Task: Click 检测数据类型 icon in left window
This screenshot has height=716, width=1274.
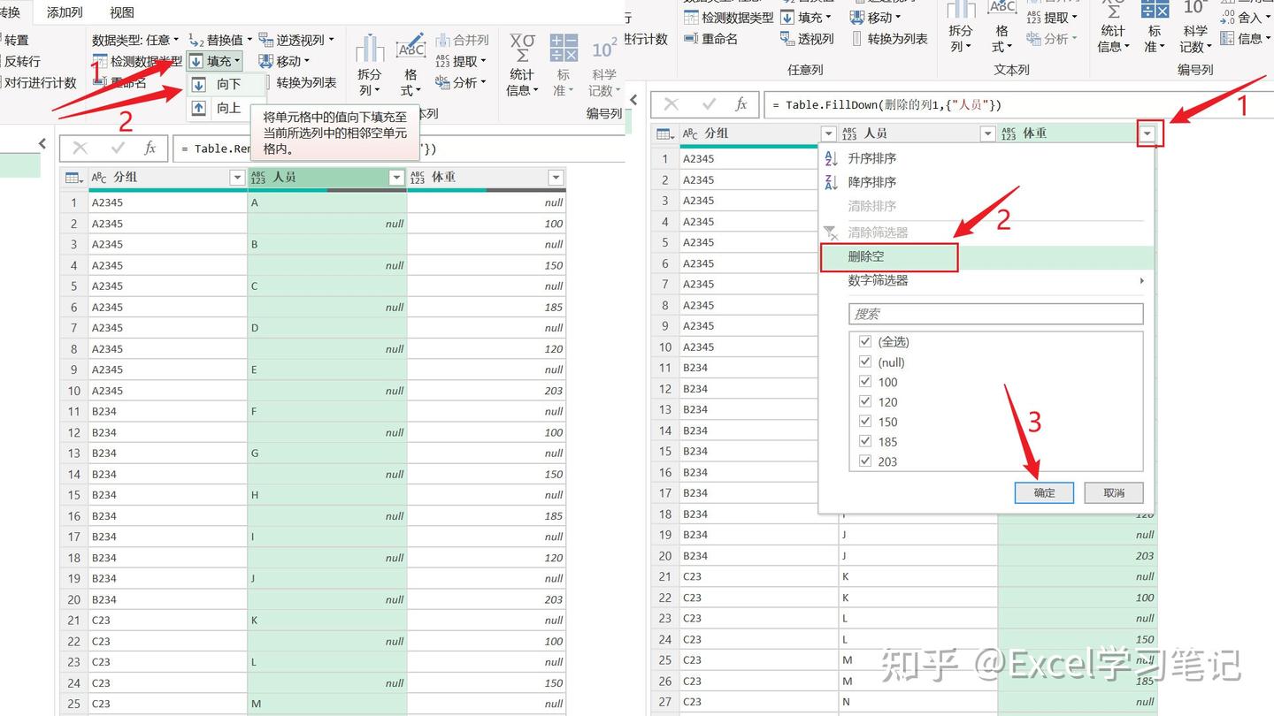Action: (x=99, y=62)
